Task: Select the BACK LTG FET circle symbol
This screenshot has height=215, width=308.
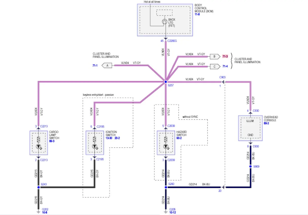Action: 165,22
